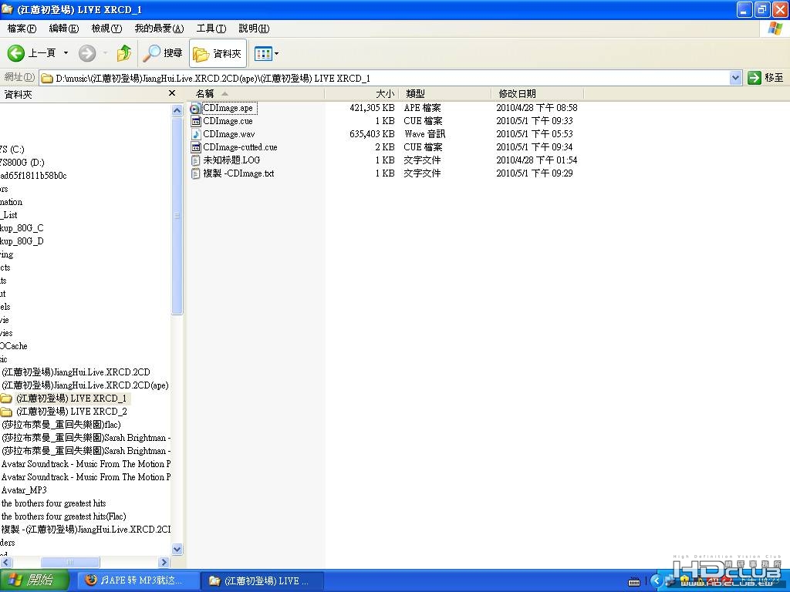Click the 2010/4/28 下午 08:58 date
Image resolution: width=790 pixels, height=592 pixels.
tap(537, 108)
